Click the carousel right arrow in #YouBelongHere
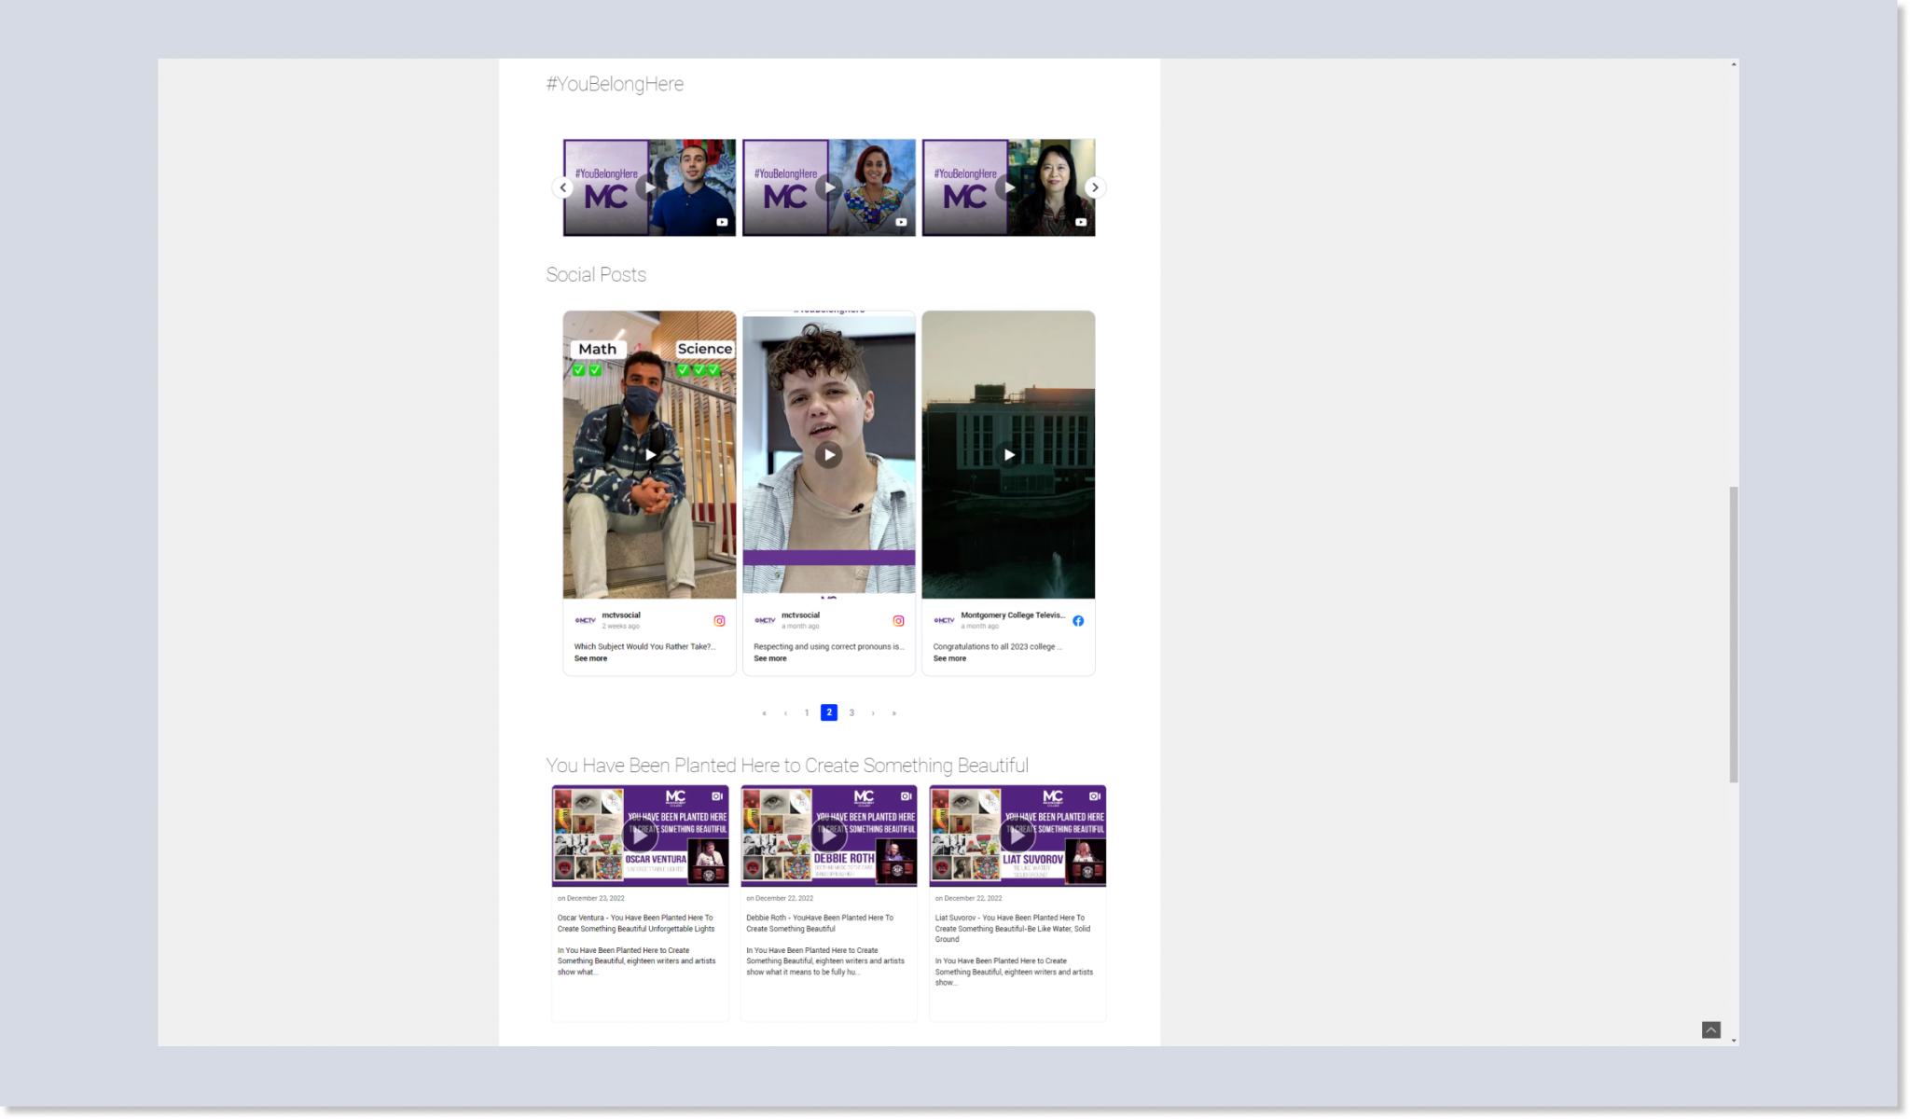1910x1119 pixels. (x=1095, y=187)
